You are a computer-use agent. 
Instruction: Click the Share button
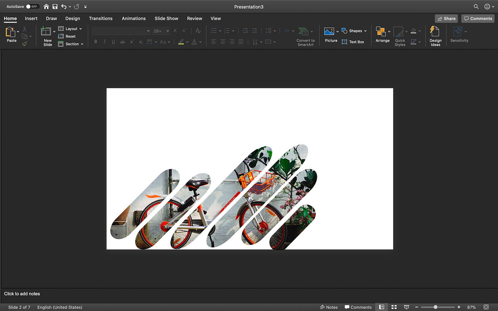coord(446,18)
